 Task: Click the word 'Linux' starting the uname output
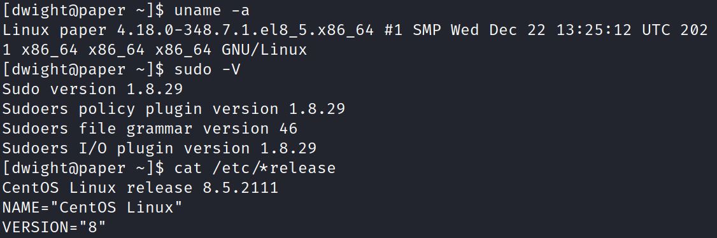pyautogui.click(x=25, y=31)
